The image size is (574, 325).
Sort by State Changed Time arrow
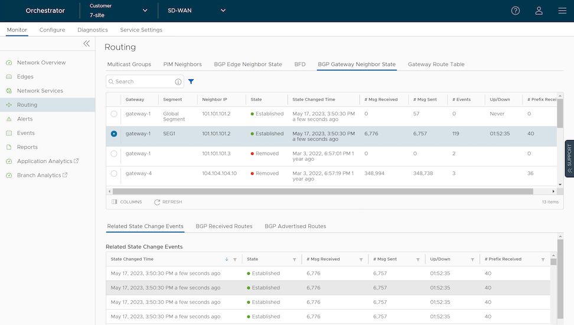coord(227,259)
